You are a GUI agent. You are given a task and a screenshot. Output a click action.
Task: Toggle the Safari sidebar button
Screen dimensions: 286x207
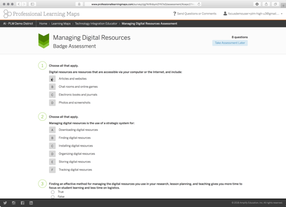[32, 4]
